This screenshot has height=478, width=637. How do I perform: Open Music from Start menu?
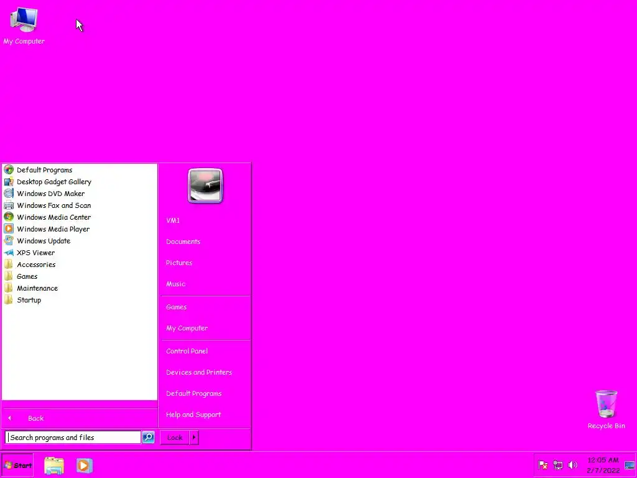tap(175, 284)
